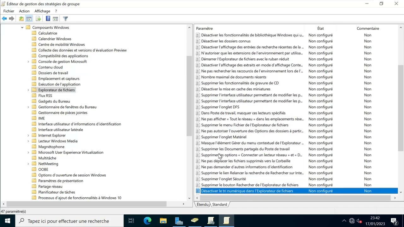
Task: Click the Calculatrice folder icon
Action: pos(34,33)
